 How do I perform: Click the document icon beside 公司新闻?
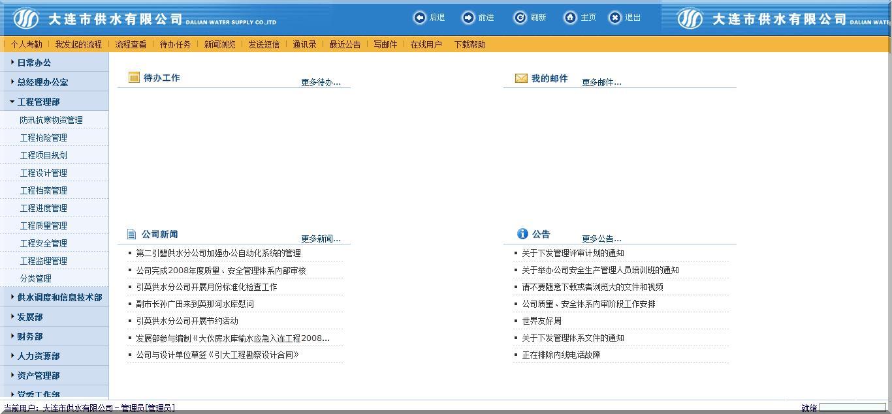tap(133, 233)
